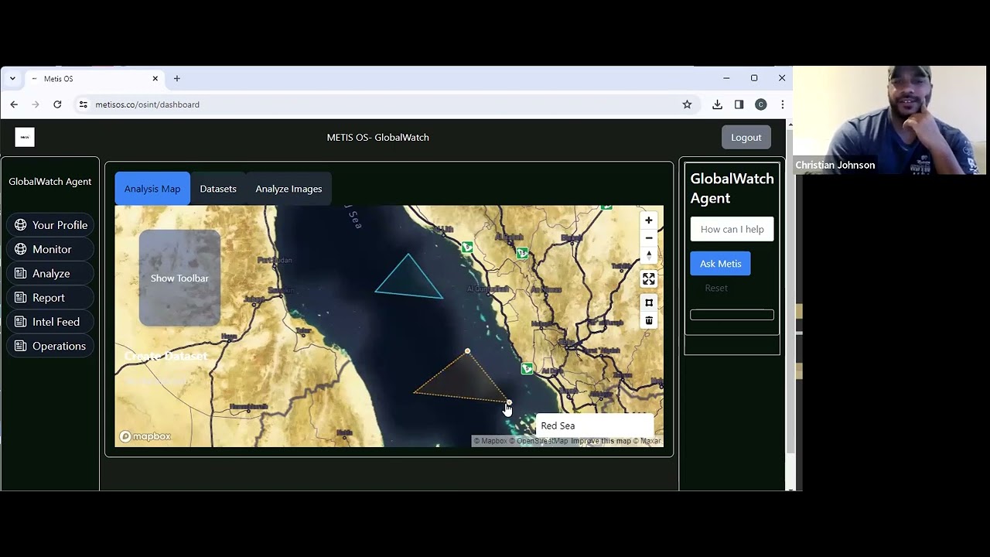This screenshot has width=990, height=557.
Task: Open Monitor section
Action: point(50,249)
